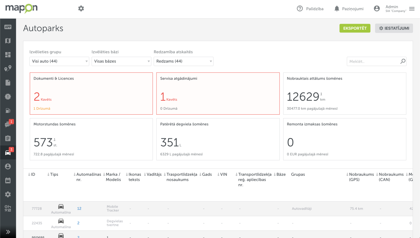Sort table by ID column header
This screenshot has width=420, height=238.
click(x=33, y=174)
